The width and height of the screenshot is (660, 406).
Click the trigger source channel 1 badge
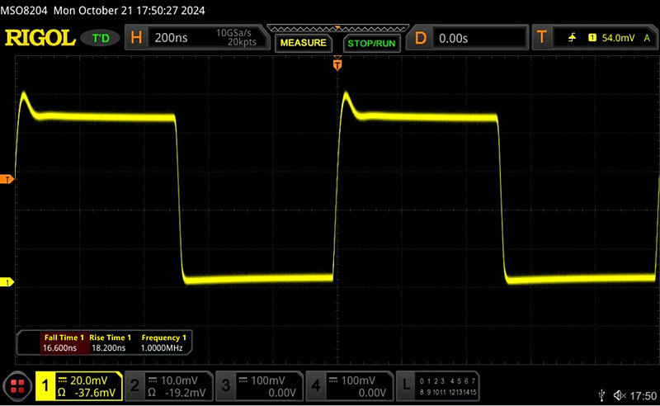[x=592, y=38]
